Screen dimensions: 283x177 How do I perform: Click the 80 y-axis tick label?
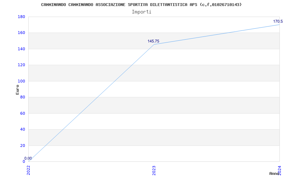tap(23, 97)
